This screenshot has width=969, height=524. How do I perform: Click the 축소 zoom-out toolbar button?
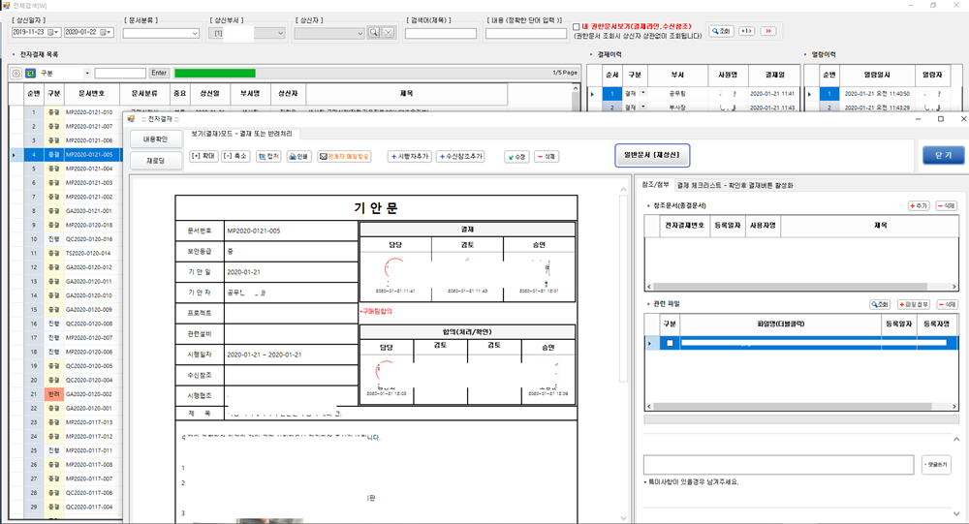235,156
